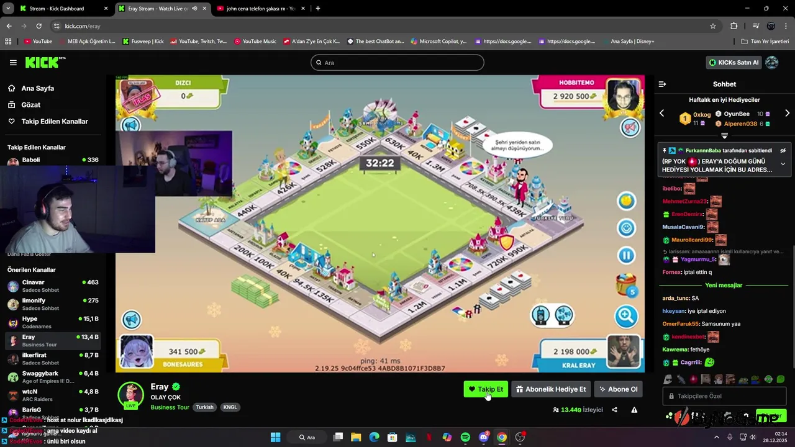Click the KNGL tag
The image size is (795, 447).
[230, 407]
